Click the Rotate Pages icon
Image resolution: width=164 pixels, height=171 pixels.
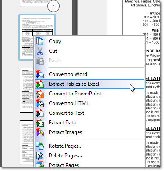[40, 146]
